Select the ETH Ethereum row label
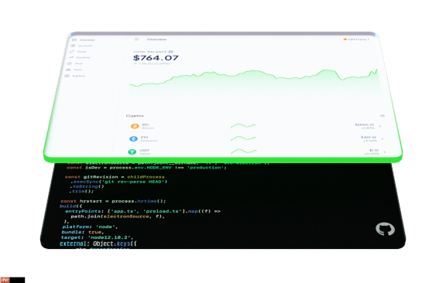 pos(149,139)
